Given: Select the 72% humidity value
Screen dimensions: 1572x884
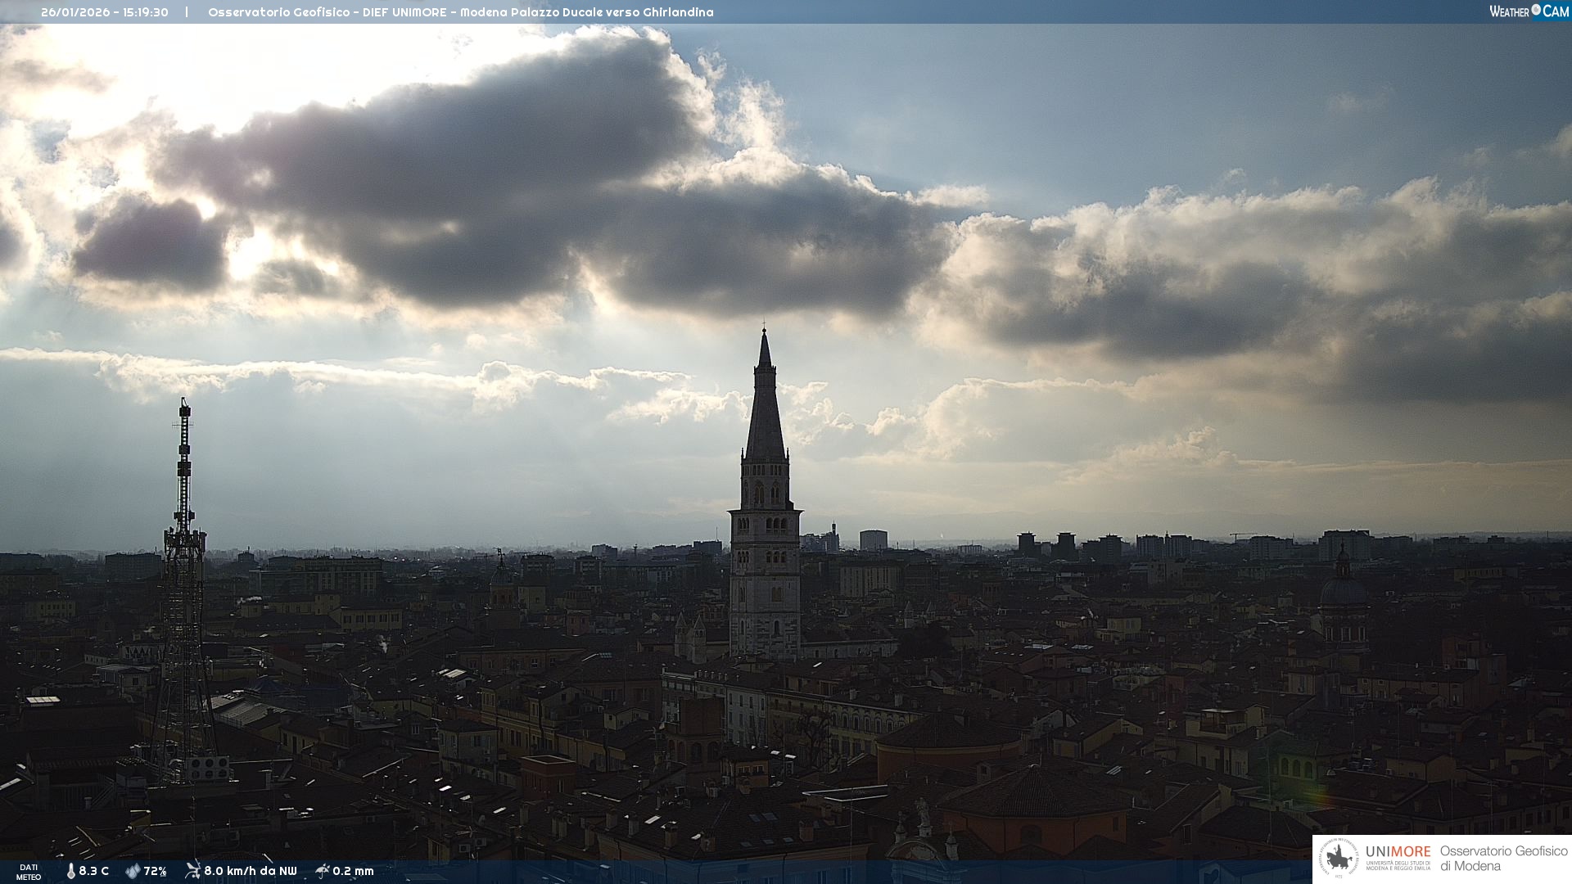Looking at the screenshot, I should pos(156,872).
